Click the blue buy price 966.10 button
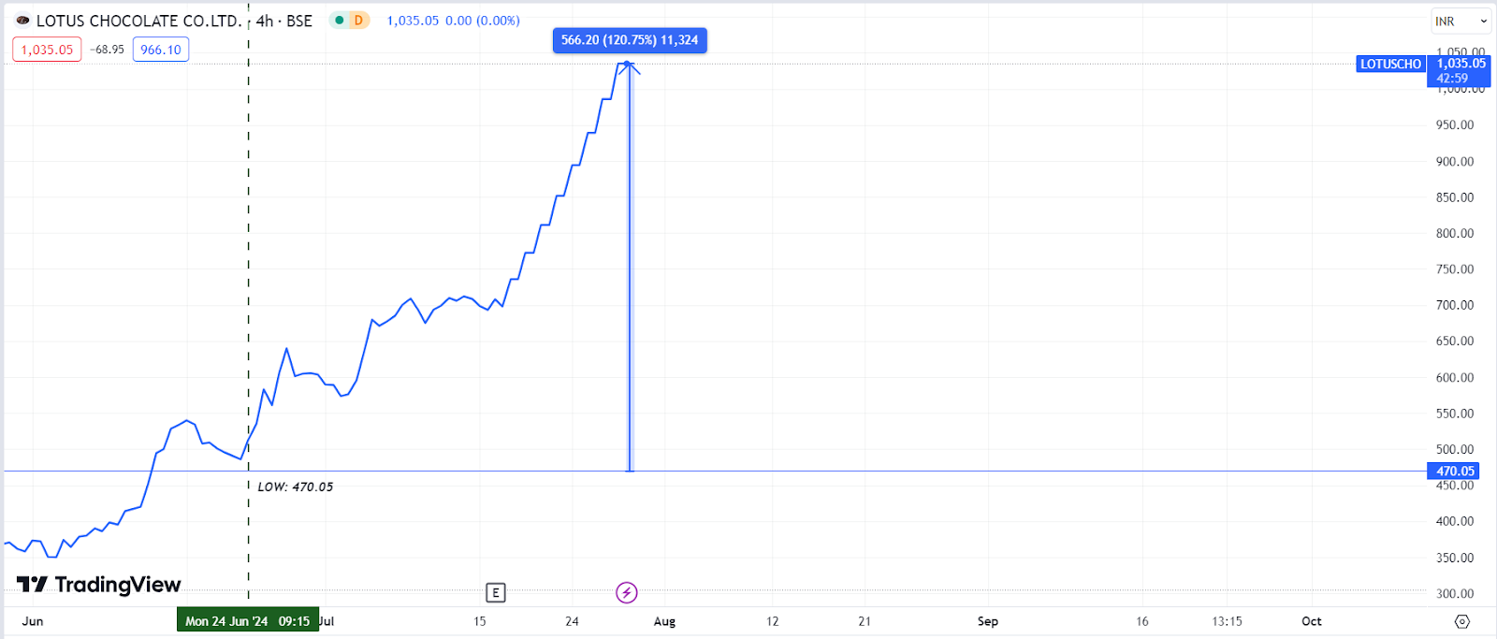1497x639 pixels. tap(161, 50)
